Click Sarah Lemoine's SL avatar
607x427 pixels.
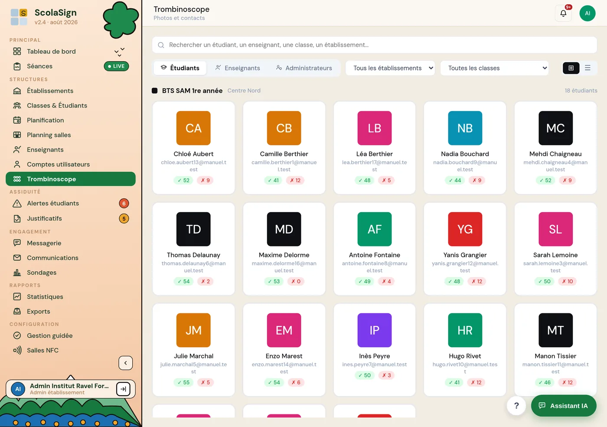pos(555,229)
